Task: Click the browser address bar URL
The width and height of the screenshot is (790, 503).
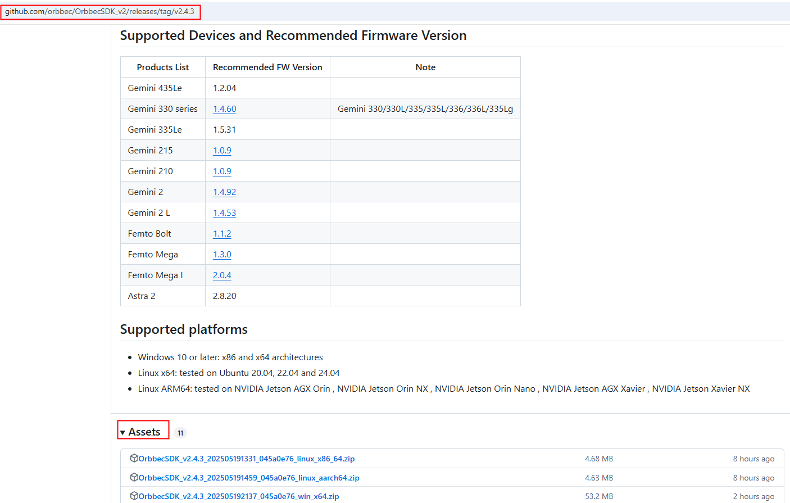Action: tap(100, 11)
